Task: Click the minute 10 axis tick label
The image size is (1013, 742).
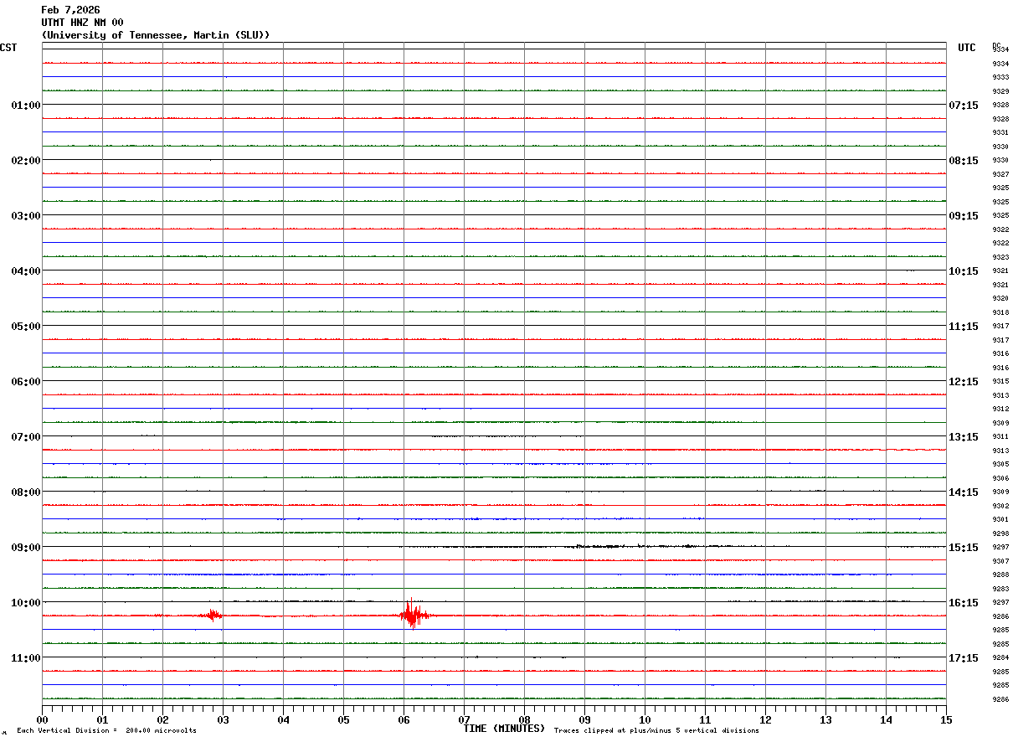Action: [645, 719]
